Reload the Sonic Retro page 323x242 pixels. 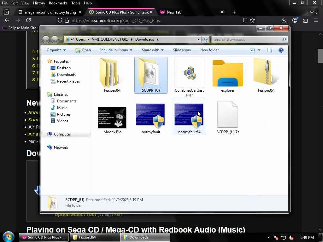tap(28, 20)
